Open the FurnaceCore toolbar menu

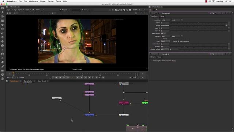(x=3, y=75)
